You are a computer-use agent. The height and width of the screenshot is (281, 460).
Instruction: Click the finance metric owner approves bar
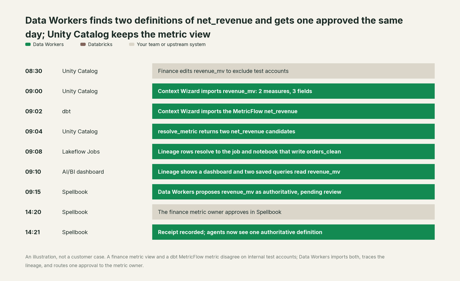(293, 212)
